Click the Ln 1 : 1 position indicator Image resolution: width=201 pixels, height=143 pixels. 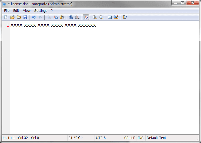click(x=9, y=138)
